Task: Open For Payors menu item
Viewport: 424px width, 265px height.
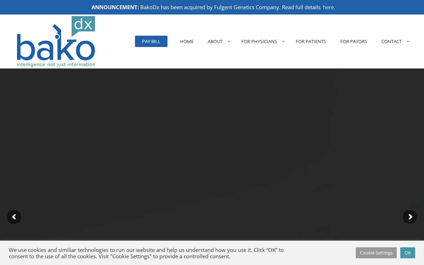Action: [x=354, y=41]
